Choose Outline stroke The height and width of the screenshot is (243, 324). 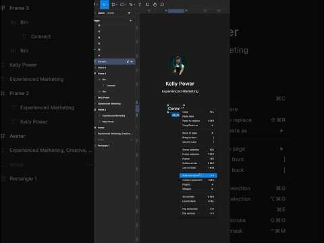click(198, 163)
